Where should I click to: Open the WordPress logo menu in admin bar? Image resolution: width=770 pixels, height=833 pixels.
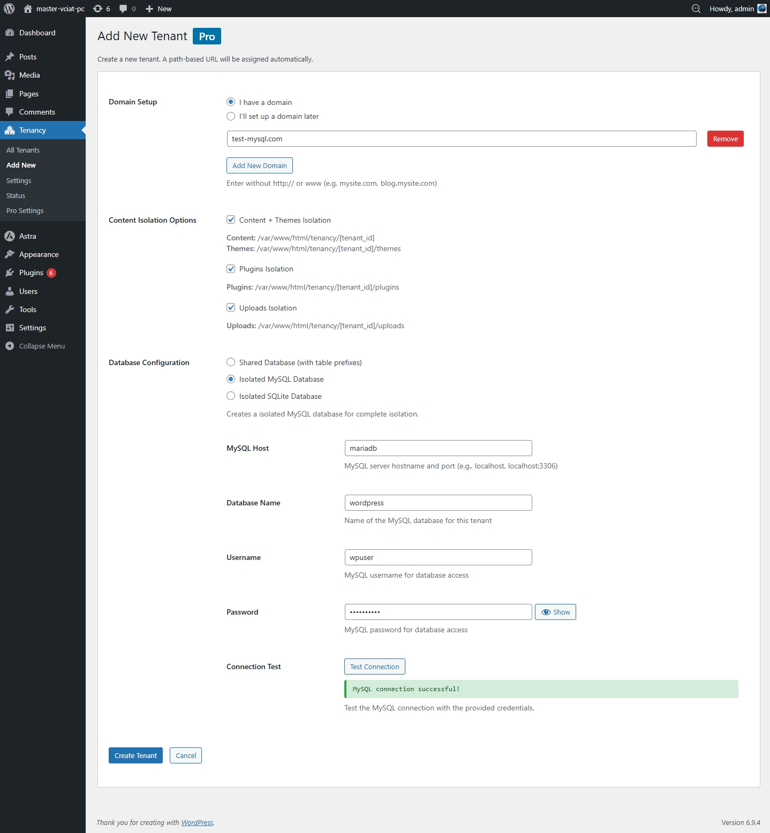[x=9, y=9]
